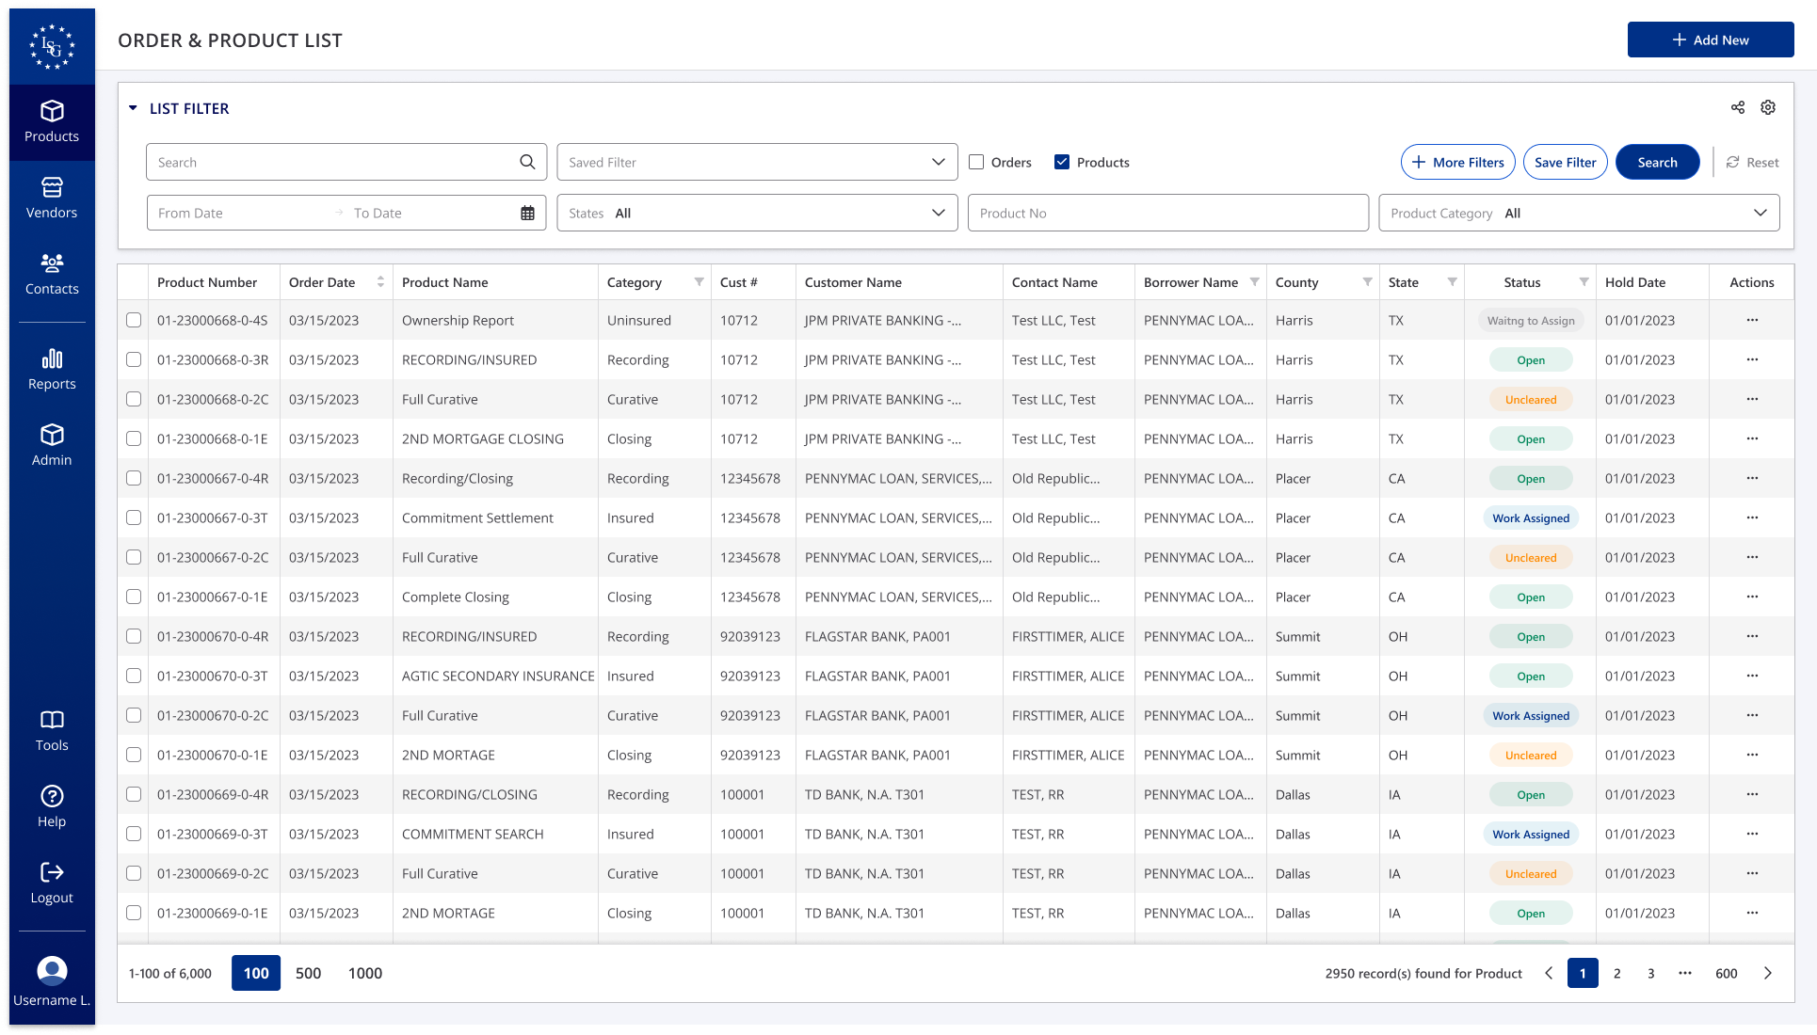Filter Category column with funnel icon
This screenshot has height=1035, width=1817.
point(699,282)
